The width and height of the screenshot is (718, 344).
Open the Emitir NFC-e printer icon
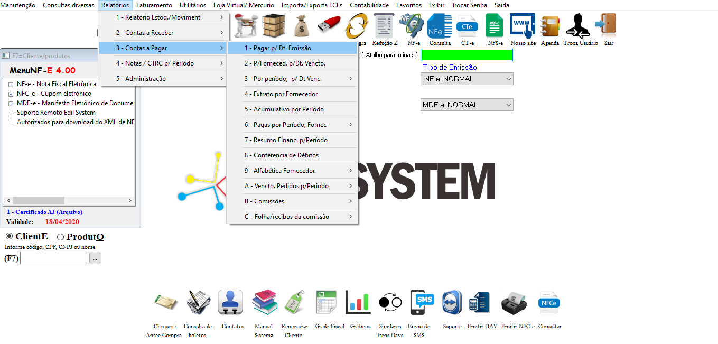(514, 303)
